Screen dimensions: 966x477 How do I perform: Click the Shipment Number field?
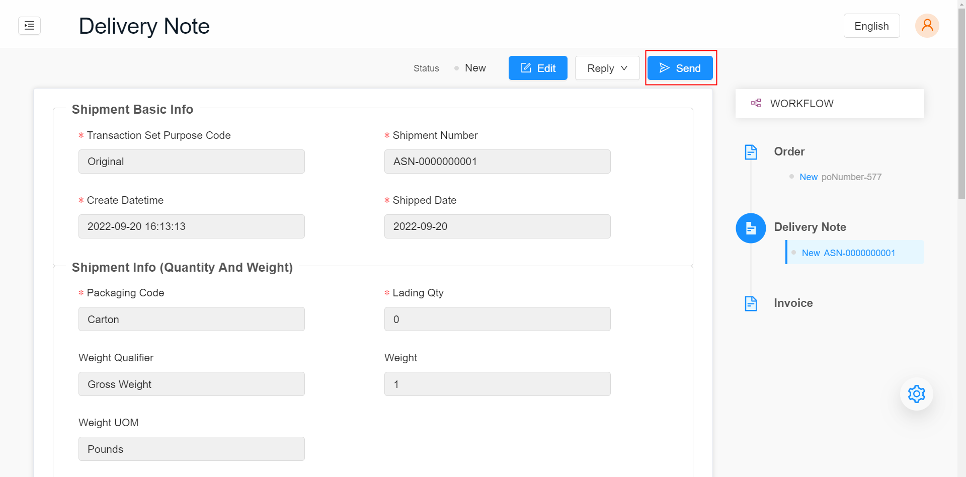point(498,162)
